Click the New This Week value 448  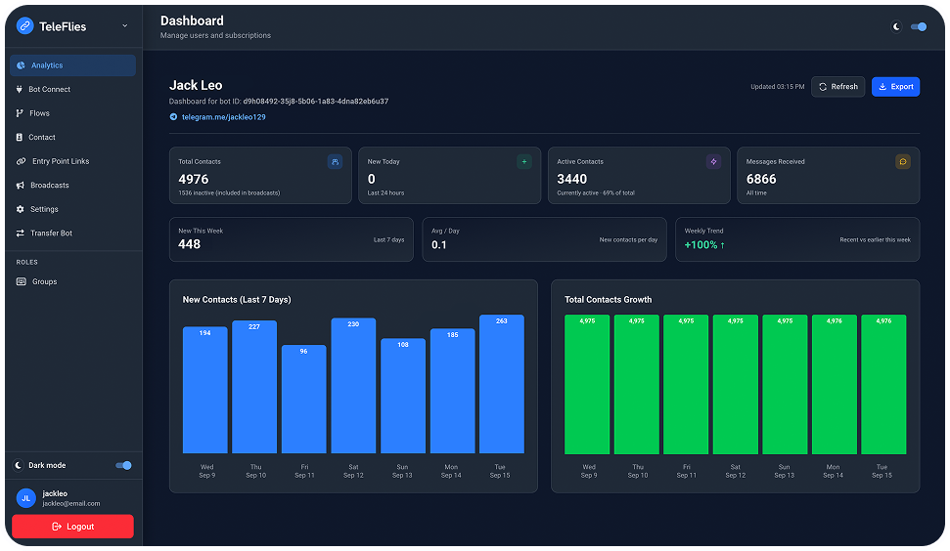coord(189,244)
